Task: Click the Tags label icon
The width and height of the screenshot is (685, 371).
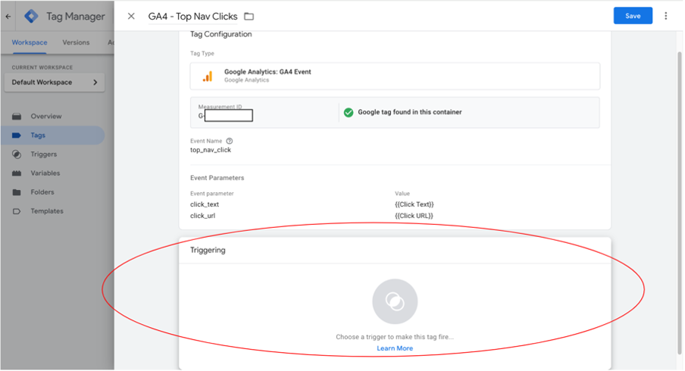Action: click(17, 136)
